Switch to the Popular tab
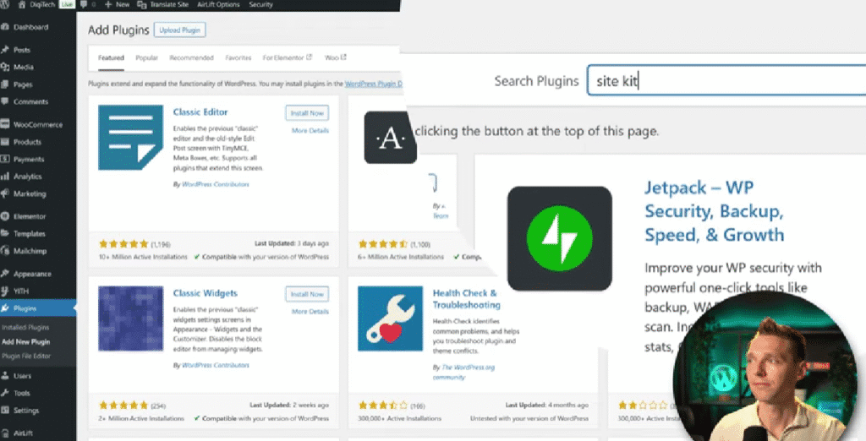Viewport: 866px width, 441px height. (x=147, y=57)
